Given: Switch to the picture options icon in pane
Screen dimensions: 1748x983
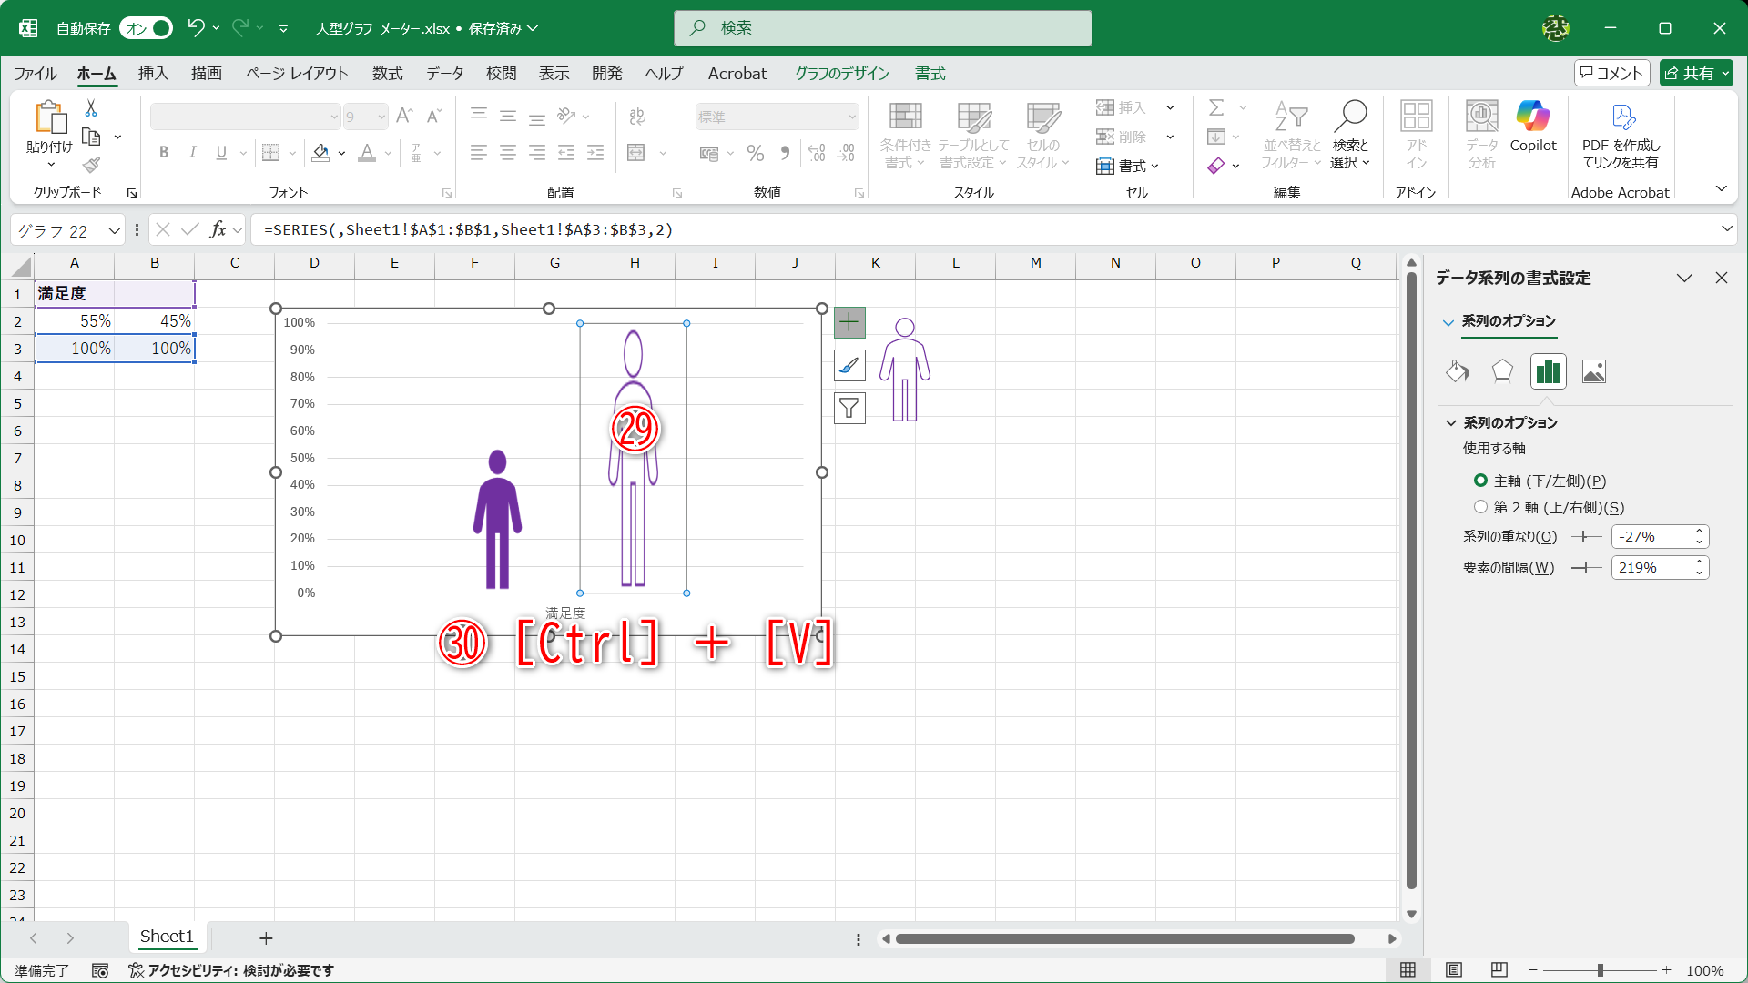Looking at the screenshot, I should click(1594, 371).
